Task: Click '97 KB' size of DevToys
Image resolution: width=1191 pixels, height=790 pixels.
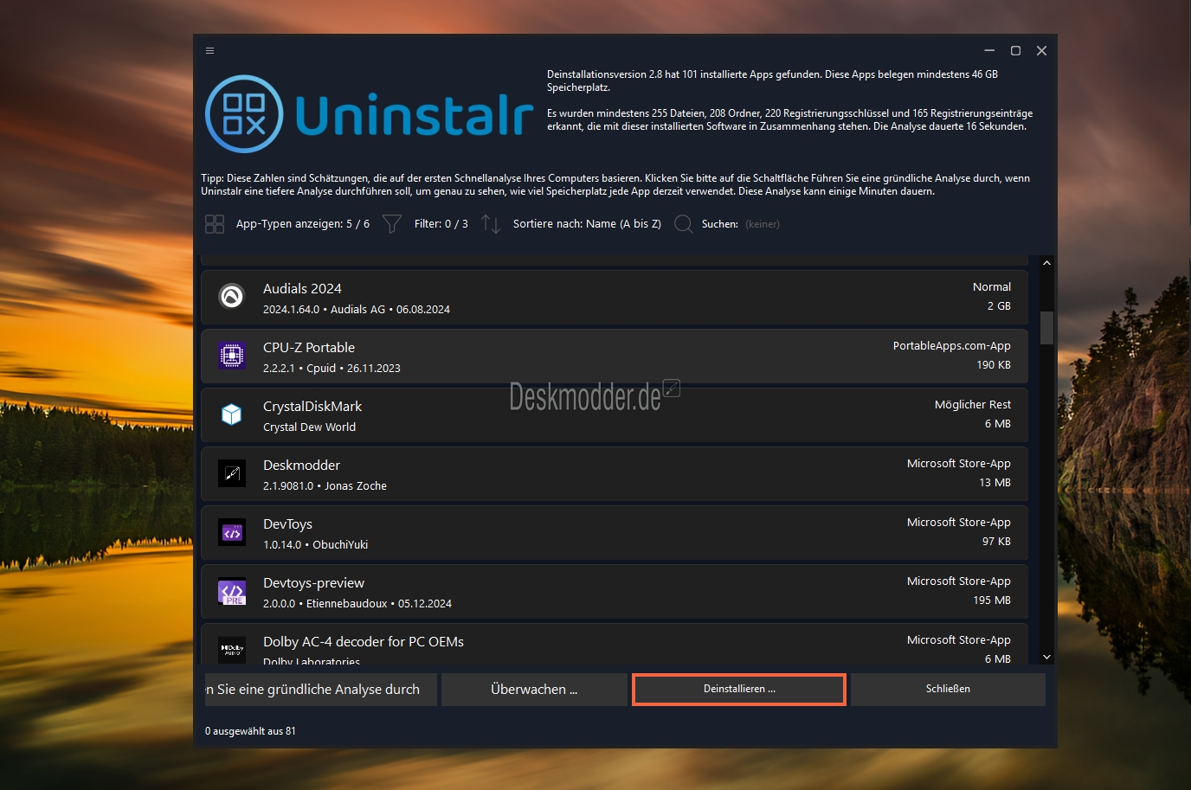Action: pyautogui.click(x=996, y=542)
